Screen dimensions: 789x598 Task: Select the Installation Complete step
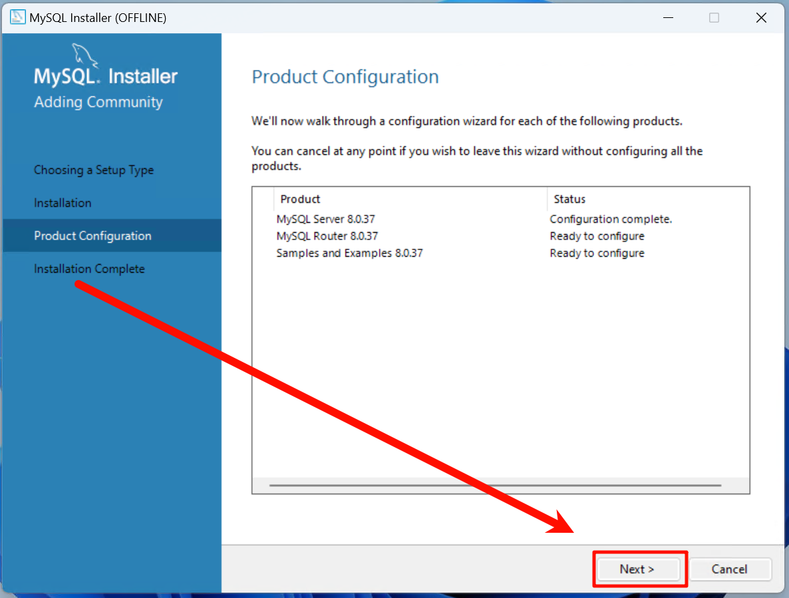pyautogui.click(x=89, y=269)
